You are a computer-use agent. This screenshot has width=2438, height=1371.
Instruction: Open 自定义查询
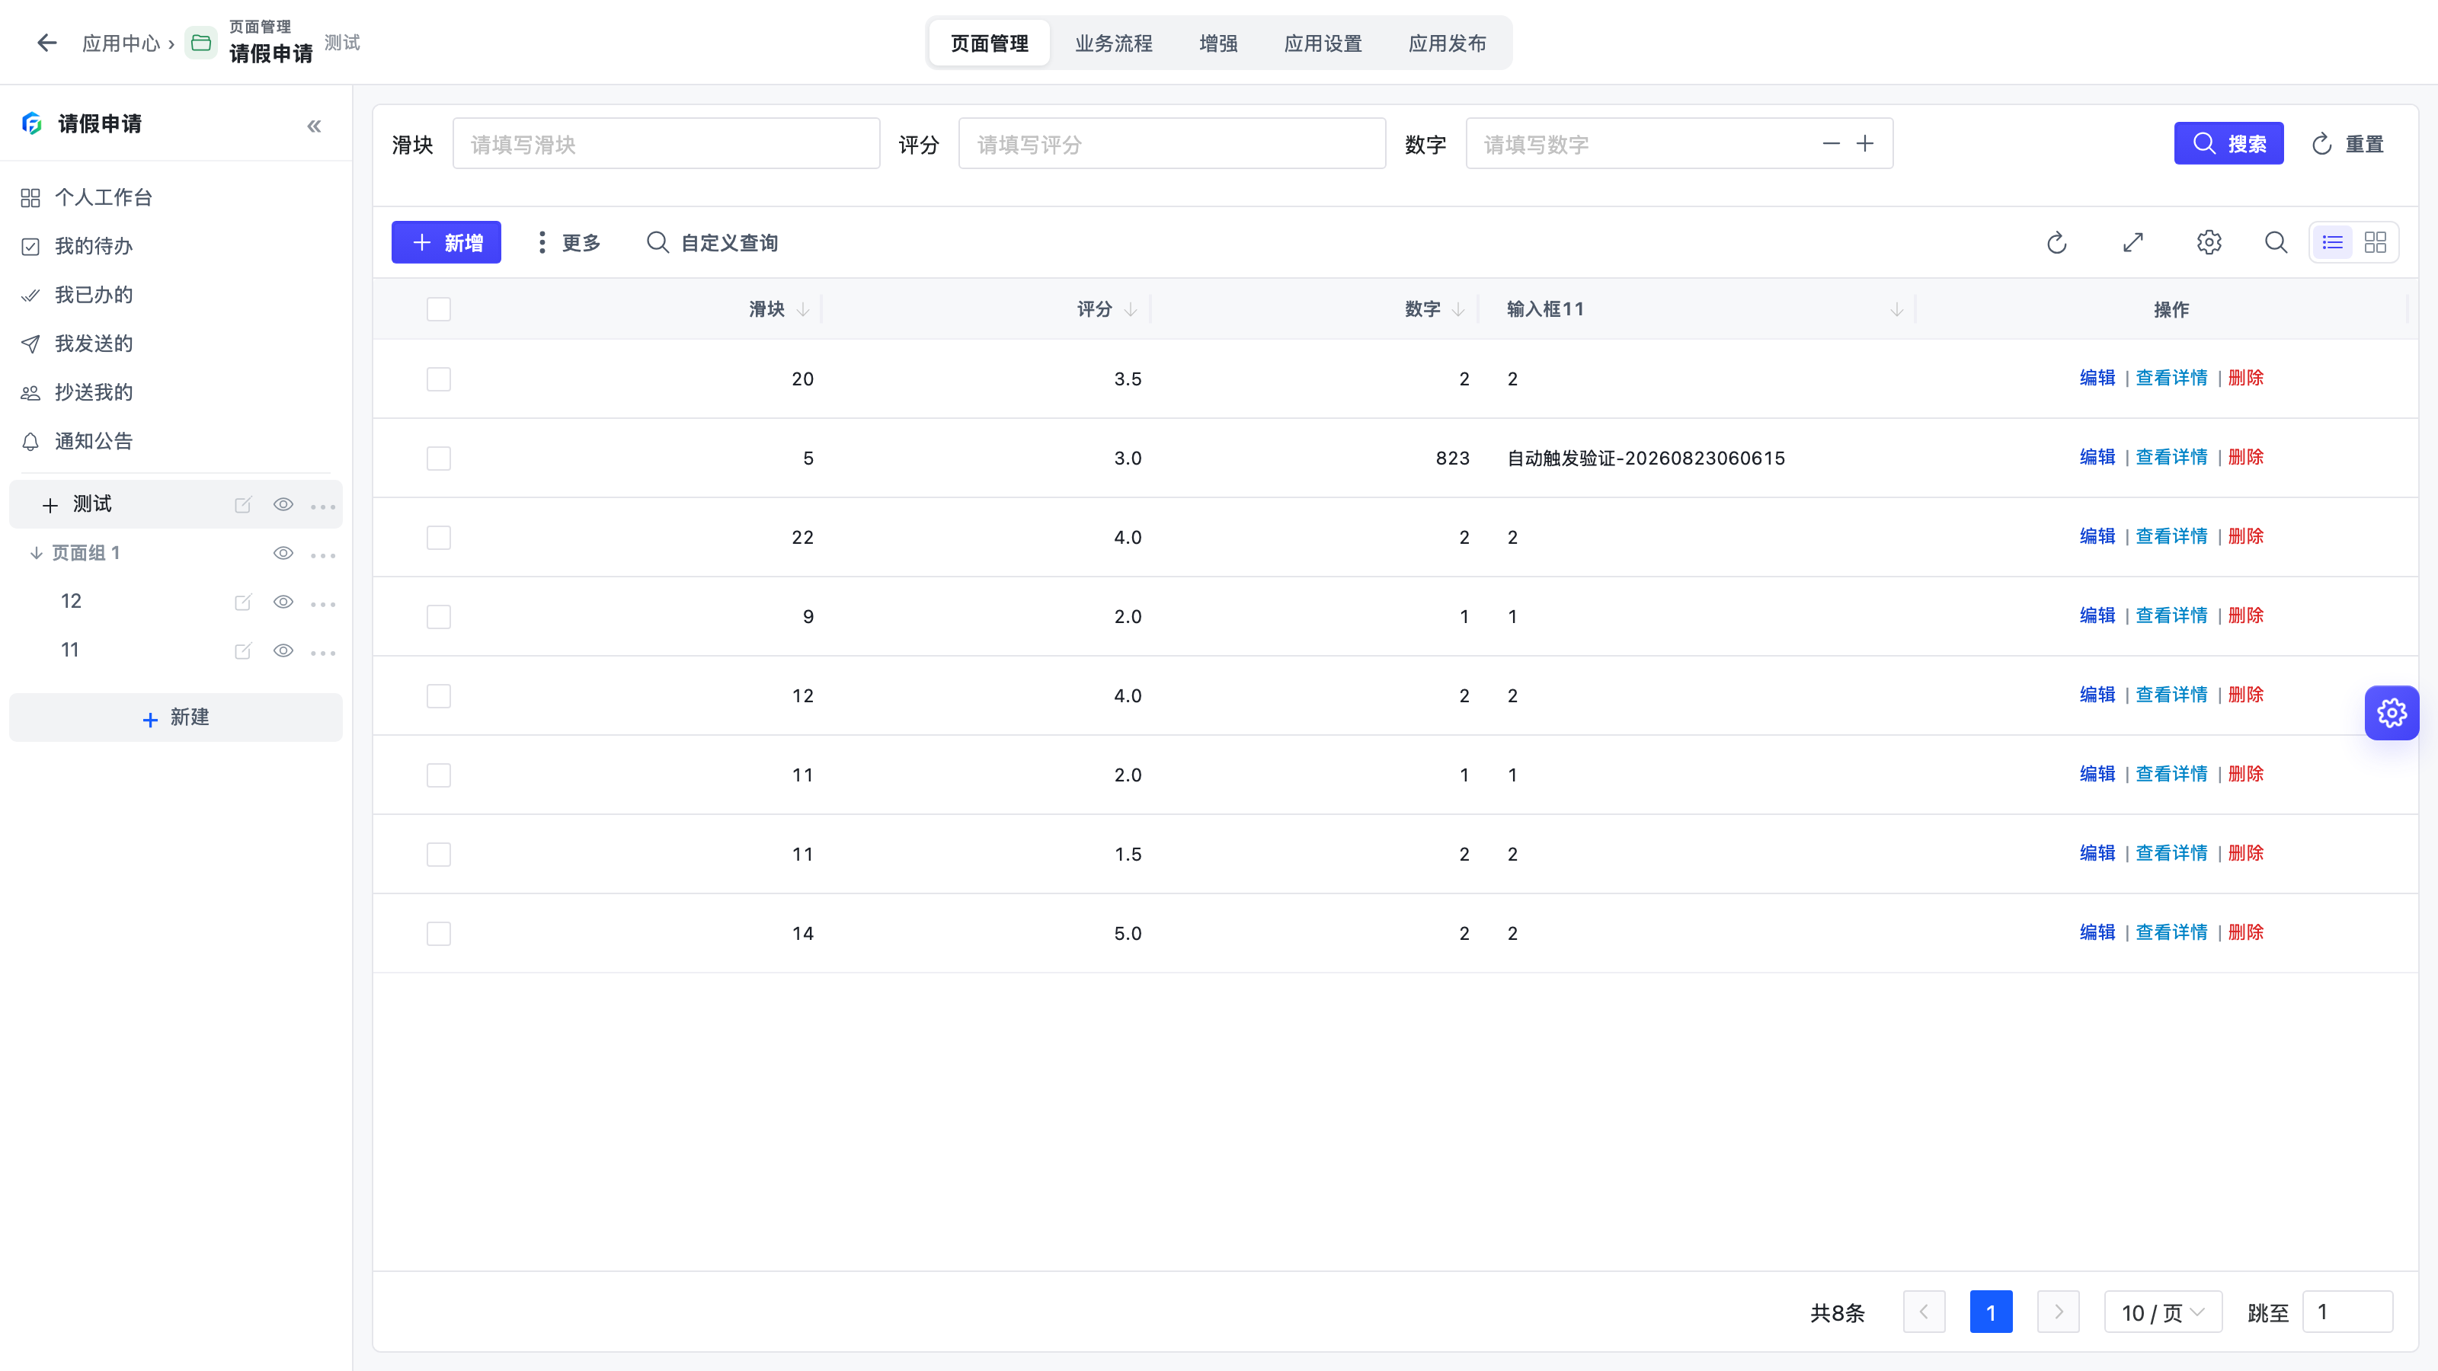click(712, 242)
